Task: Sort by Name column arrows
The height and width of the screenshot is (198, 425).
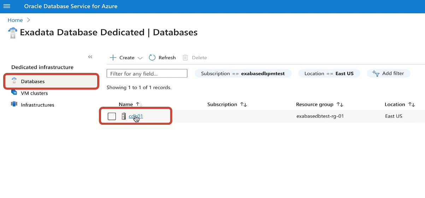Action: (139, 105)
